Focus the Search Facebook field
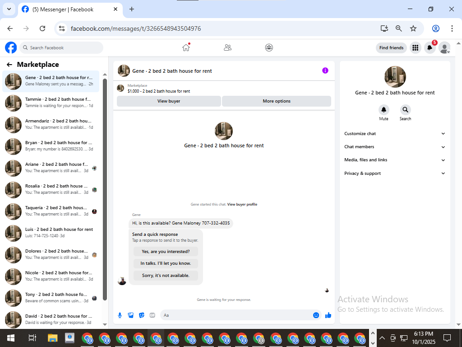Image resolution: width=462 pixels, height=347 pixels. (x=61, y=48)
